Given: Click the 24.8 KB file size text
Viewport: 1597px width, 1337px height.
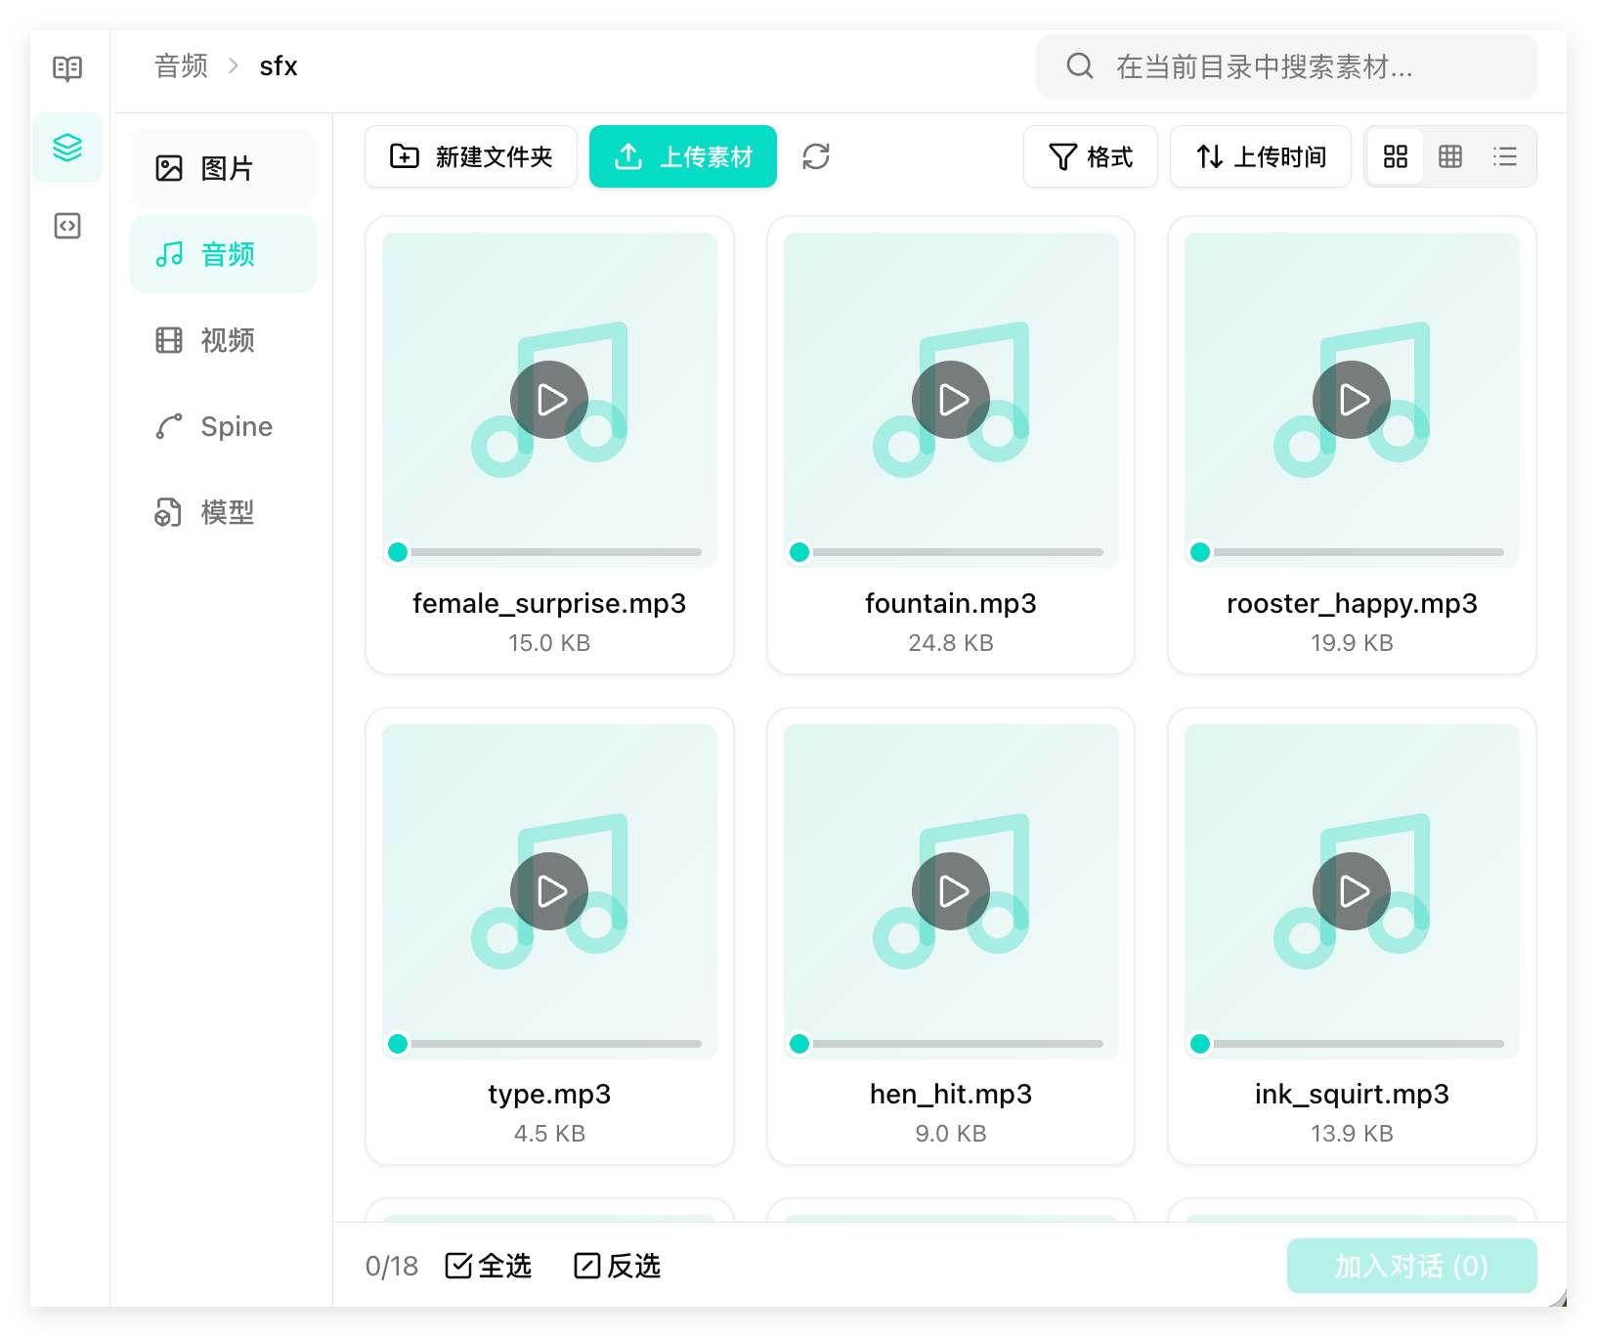Looking at the screenshot, I should pos(951,643).
